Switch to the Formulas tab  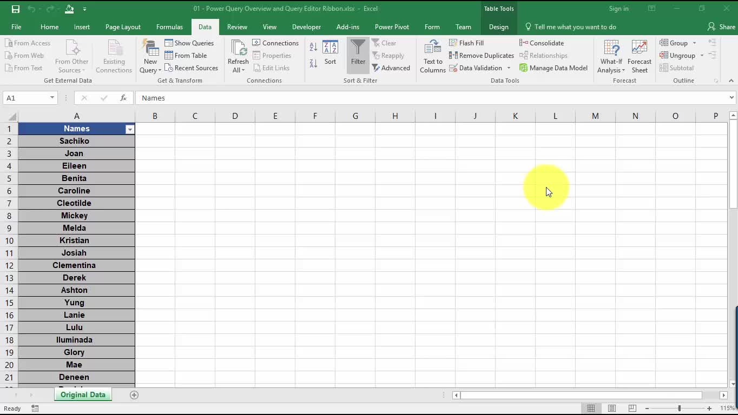(x=169, y=27)
